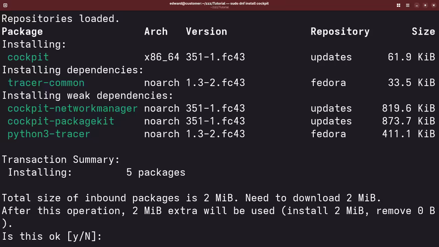Open the terminal hamburger menu
The height and width of the screenshot is (247, 439).
[x=407, y=5]
